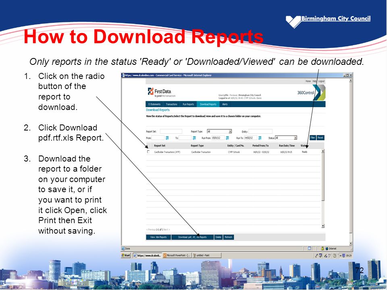The width and height of the screenshot is (387, 290).
Task: Open the calendar icon beside Run From
Action: click(x=227, y=138)
